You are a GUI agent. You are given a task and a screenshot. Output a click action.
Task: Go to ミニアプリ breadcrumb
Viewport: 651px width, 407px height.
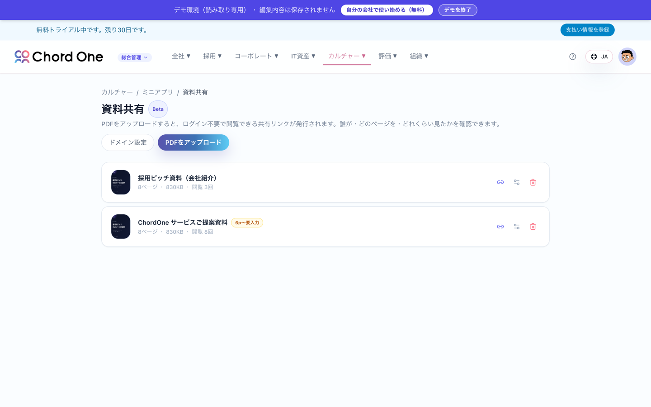[x=158, y=92]
